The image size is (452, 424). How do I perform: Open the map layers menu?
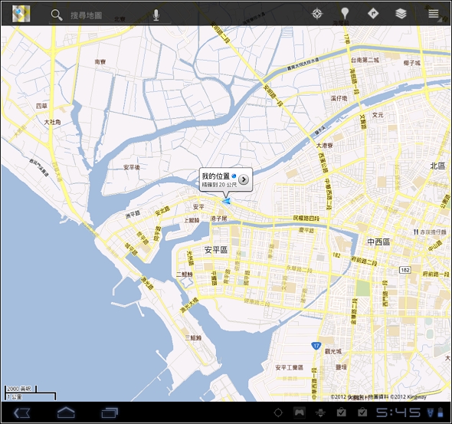(401, 14)
